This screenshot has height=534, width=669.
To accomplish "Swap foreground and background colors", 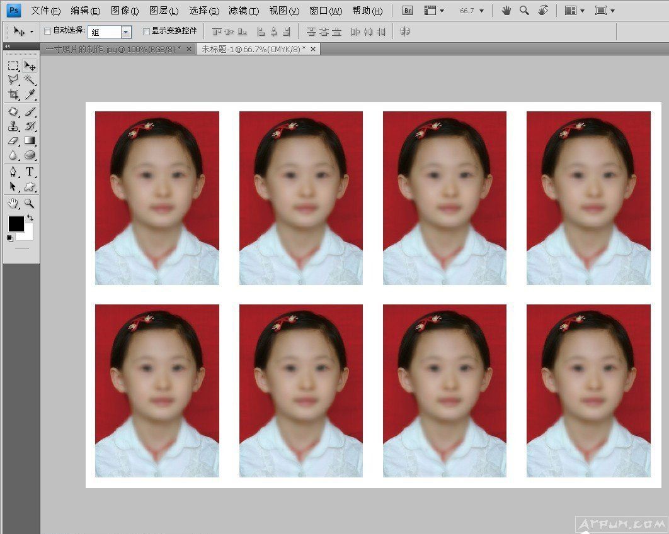I will (x=30, y=218).
